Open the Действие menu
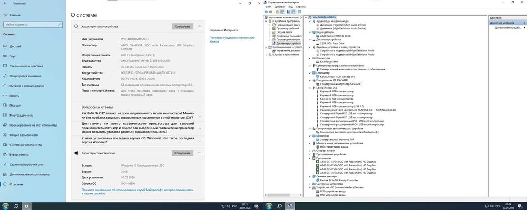Screen dimensions: 527x210 [280, 7]
